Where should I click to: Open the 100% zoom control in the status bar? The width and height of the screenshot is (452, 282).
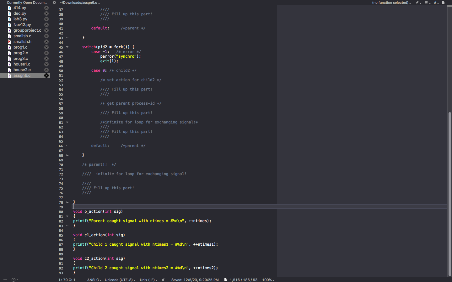pos(268,279)
